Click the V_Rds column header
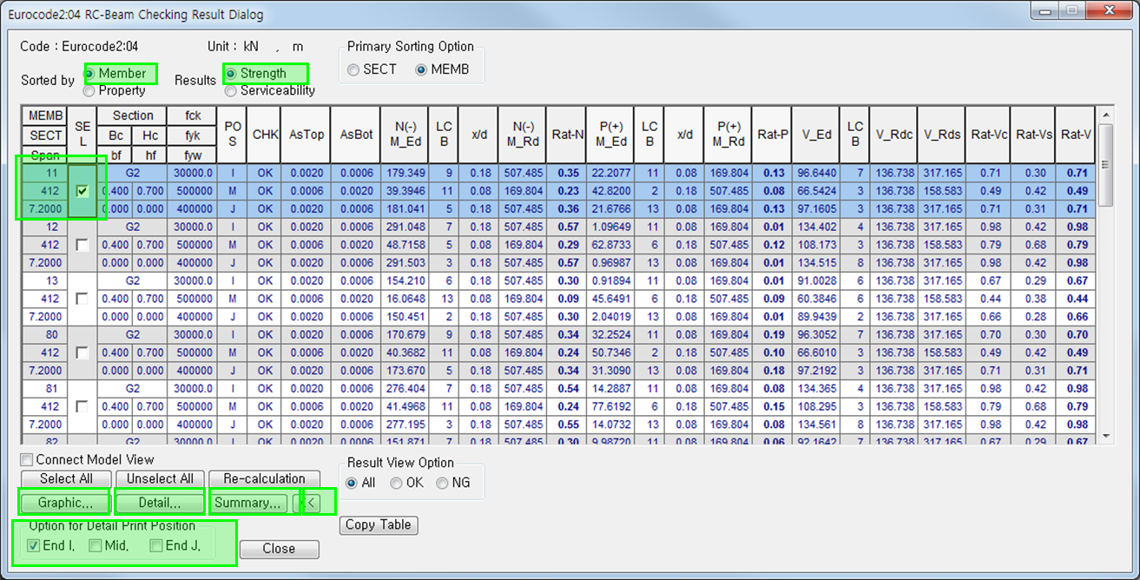This screenshot has width=1140, height=580. tap(942, 135)
